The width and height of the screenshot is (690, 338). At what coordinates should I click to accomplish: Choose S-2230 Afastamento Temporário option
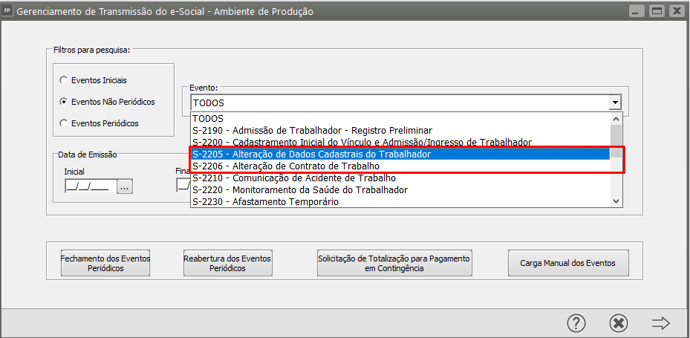tap(400, 202)
